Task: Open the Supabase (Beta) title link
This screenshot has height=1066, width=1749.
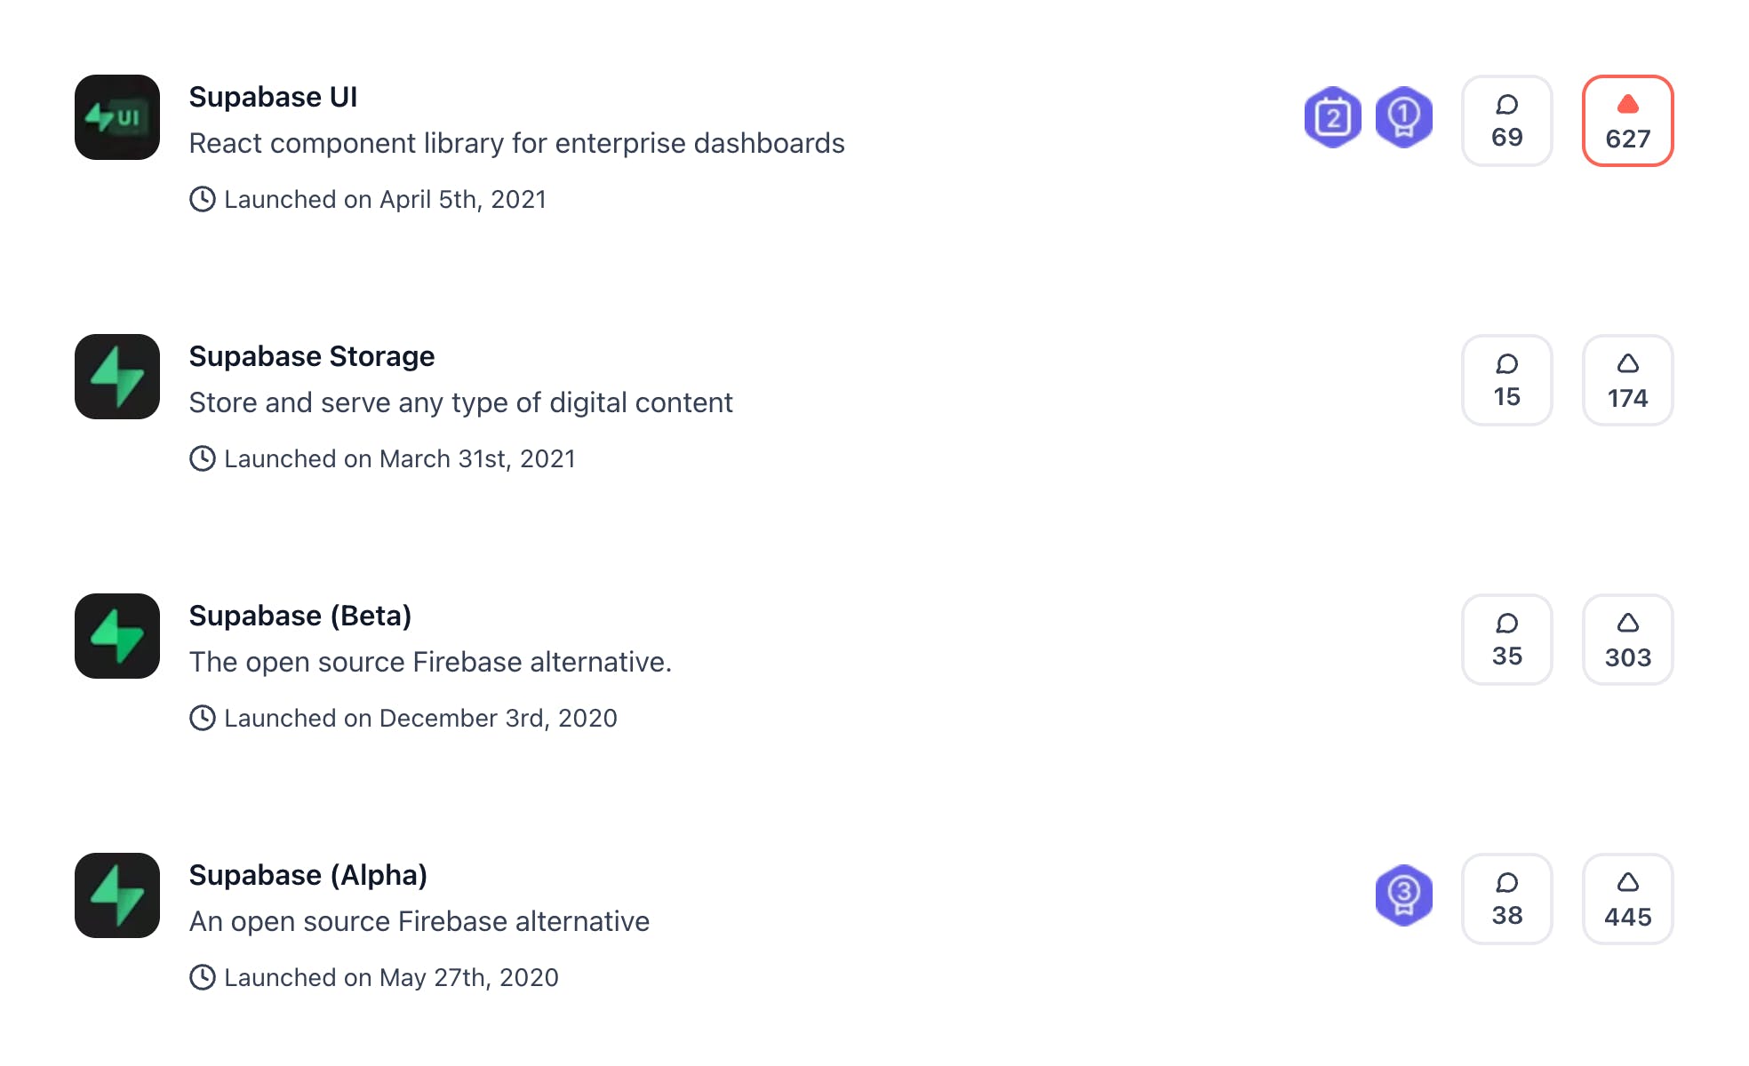Action: coord(299,616)
